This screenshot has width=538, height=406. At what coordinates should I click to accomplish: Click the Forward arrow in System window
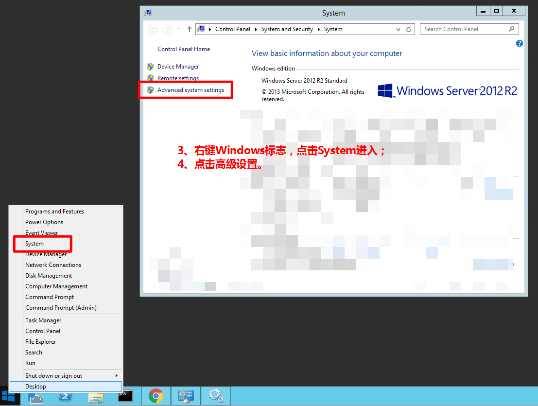point(167,29)
